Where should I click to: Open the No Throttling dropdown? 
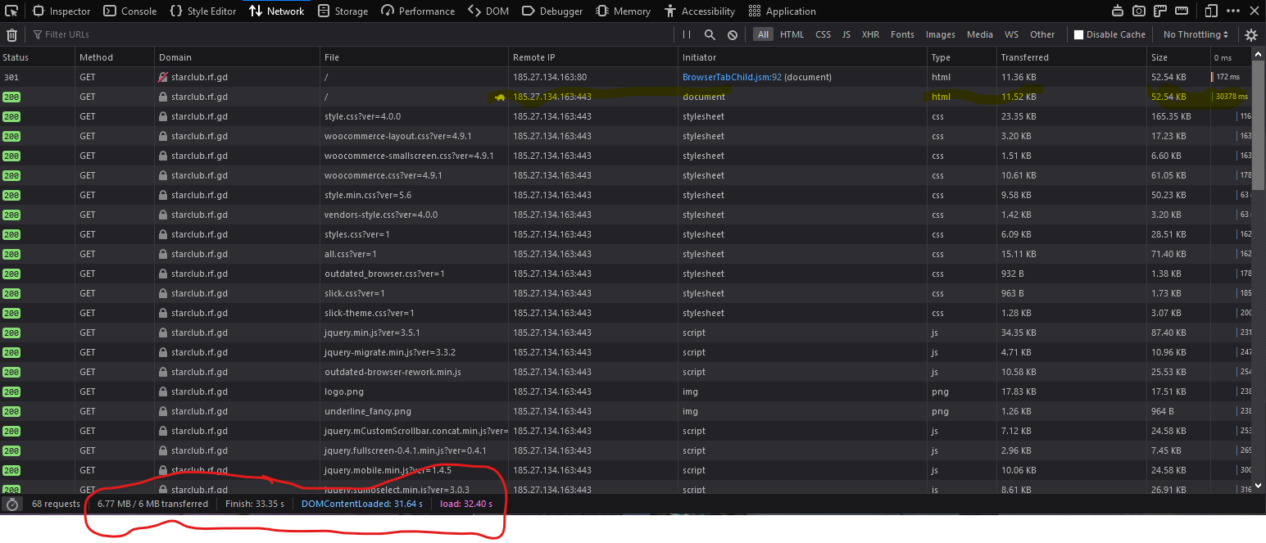point(1196,34)
